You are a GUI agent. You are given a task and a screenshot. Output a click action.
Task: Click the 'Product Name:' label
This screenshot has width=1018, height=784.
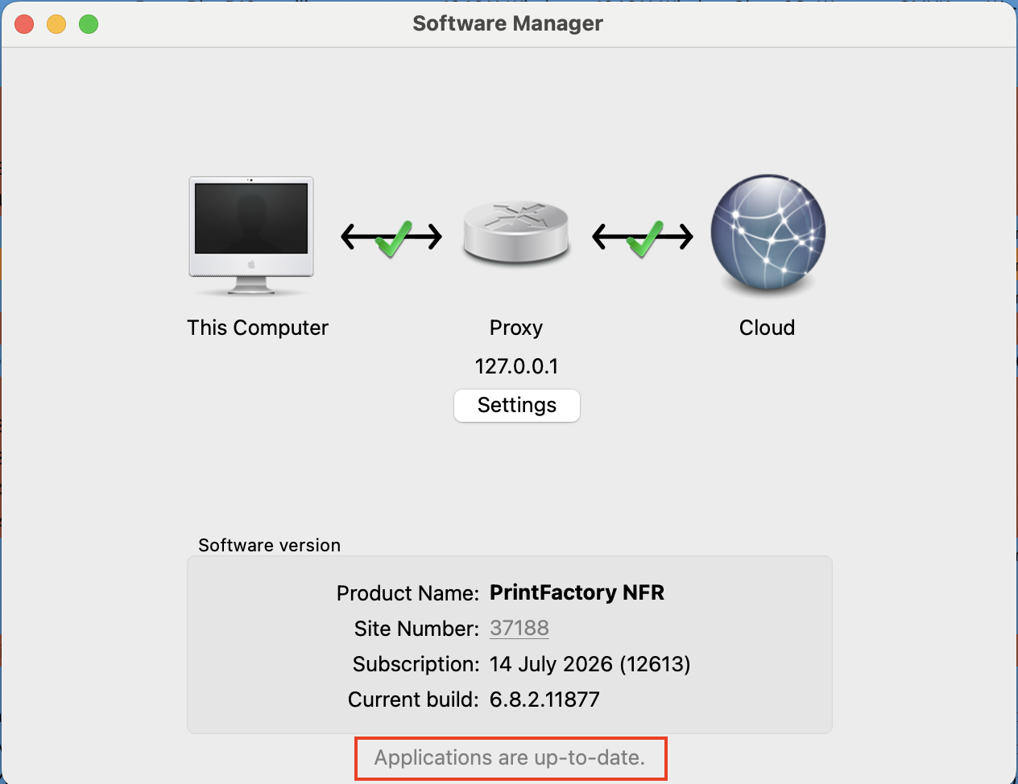[x=408, y=593]
